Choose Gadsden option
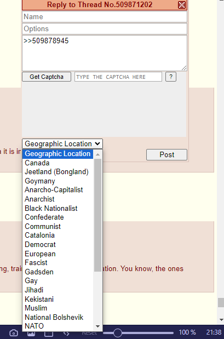Image resolution: width=224 pixels, height=339 pixels. (x=58, y=272)
